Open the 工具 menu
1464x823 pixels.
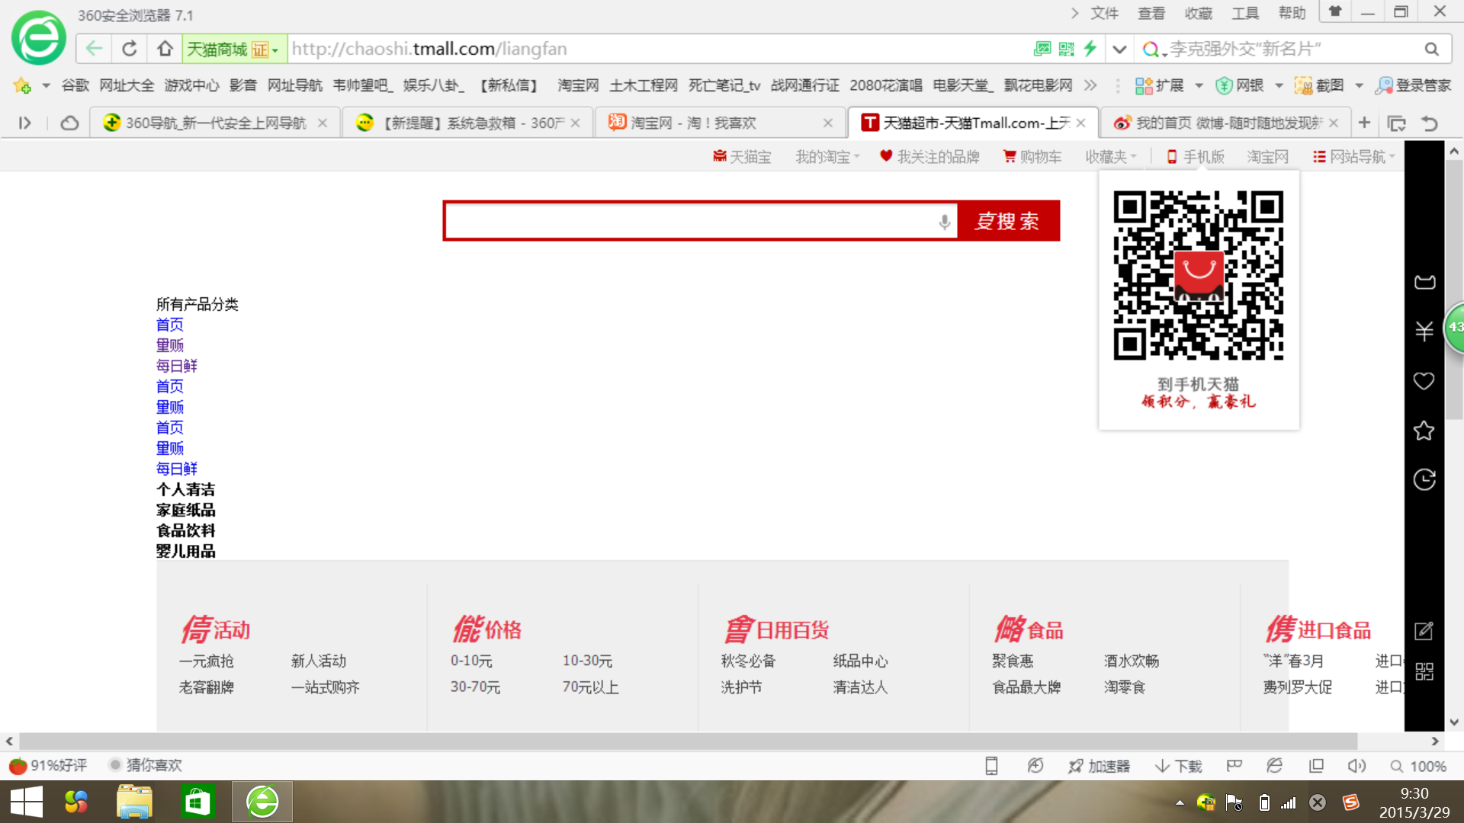[x=1245, y=13]
